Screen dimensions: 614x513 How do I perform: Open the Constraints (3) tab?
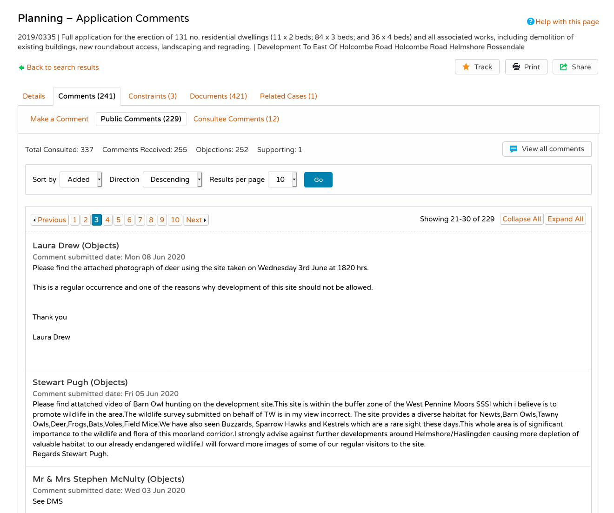tap(153, 96)
